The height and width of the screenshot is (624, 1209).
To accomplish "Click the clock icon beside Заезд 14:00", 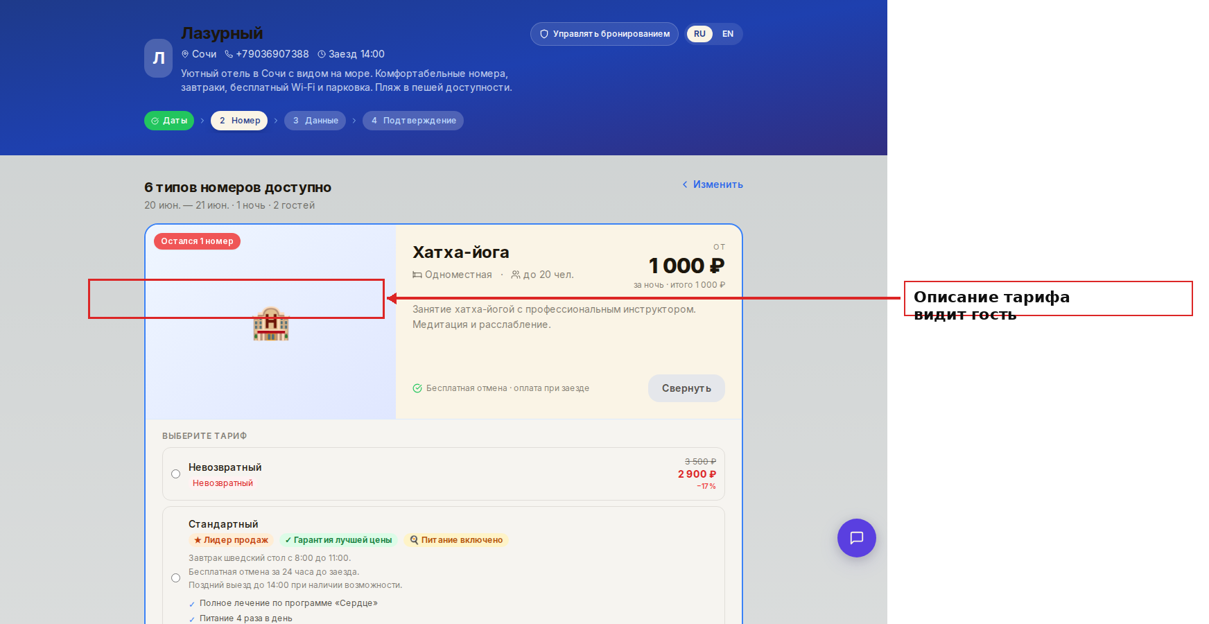I will pos(322,54).
